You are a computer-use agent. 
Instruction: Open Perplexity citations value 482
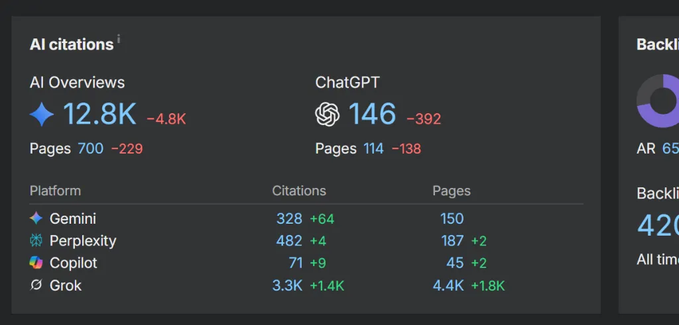click(289, 241)
